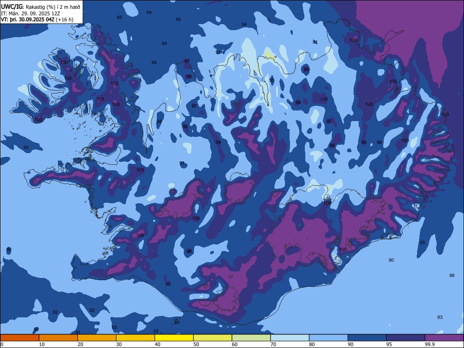Viewport: 464px width, 348px height.
Task: Select the dark blue 90–95 legend swatch
Action: pyautogui.click(x=367, y=338)
